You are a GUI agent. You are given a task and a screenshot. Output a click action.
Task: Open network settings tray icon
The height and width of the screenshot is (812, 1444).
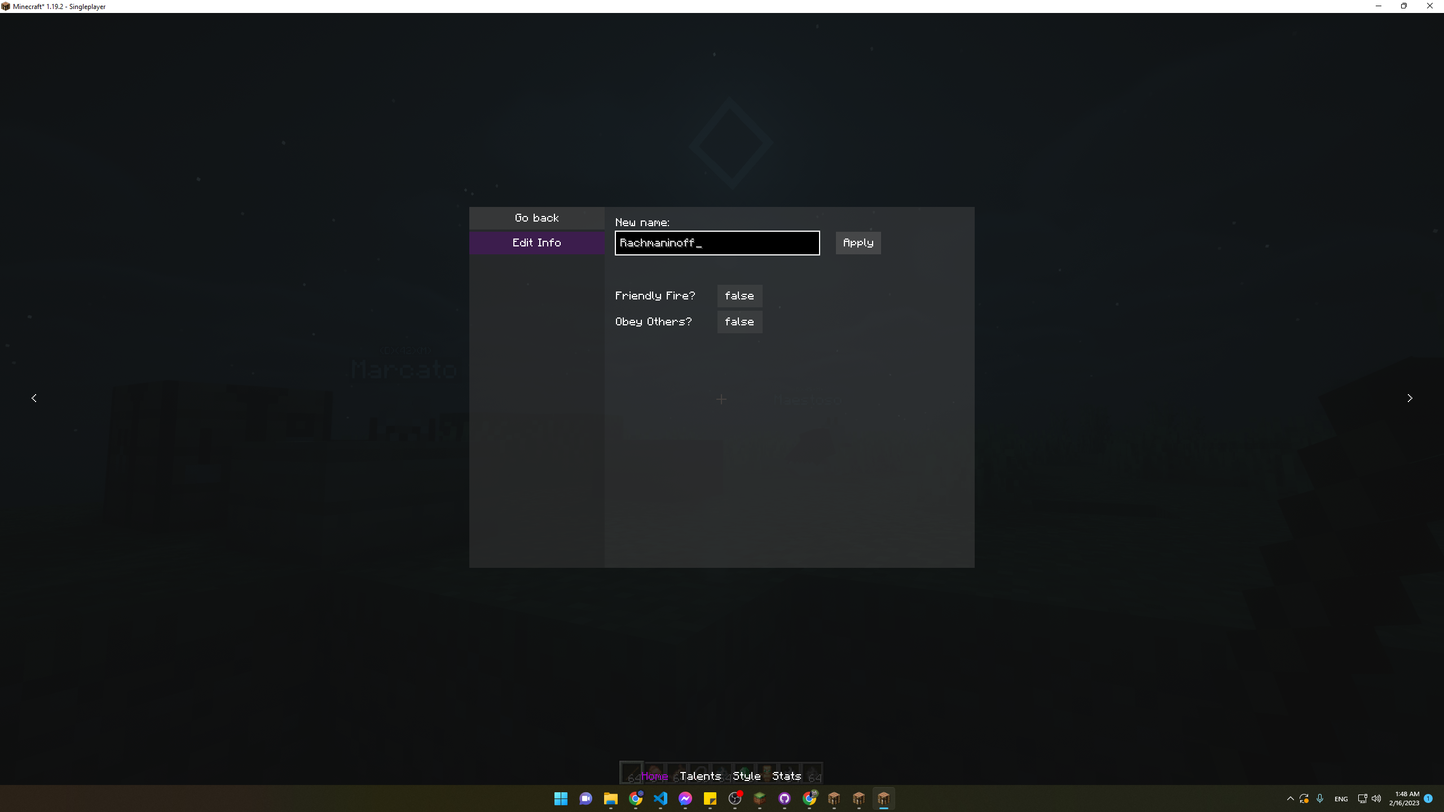1362,798
